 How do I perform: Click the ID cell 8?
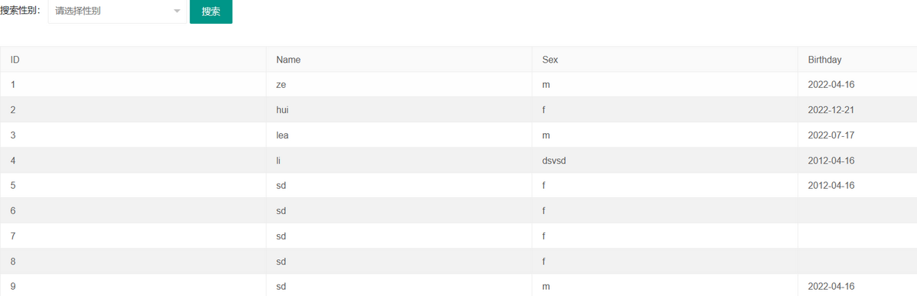[x=133, y=261]
